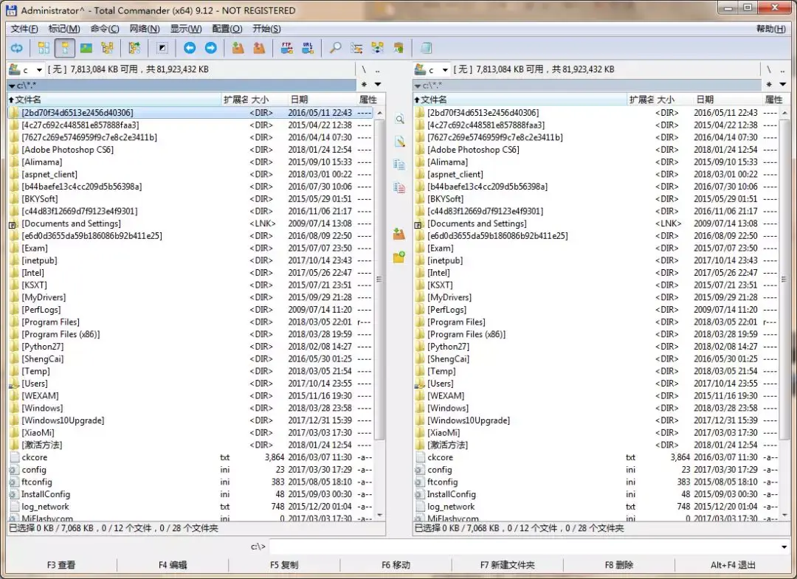Click the F3 查看 button
This screenshot has height=579, width=797.
coord(61,565)
